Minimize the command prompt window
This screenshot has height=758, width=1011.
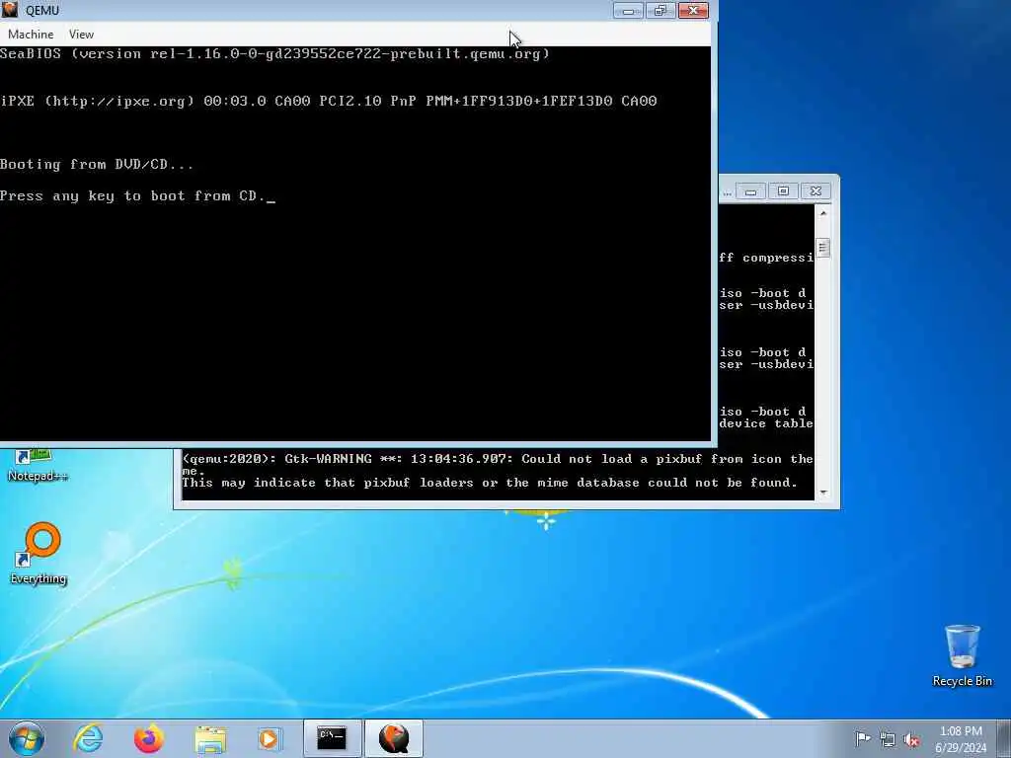(750, 191)
